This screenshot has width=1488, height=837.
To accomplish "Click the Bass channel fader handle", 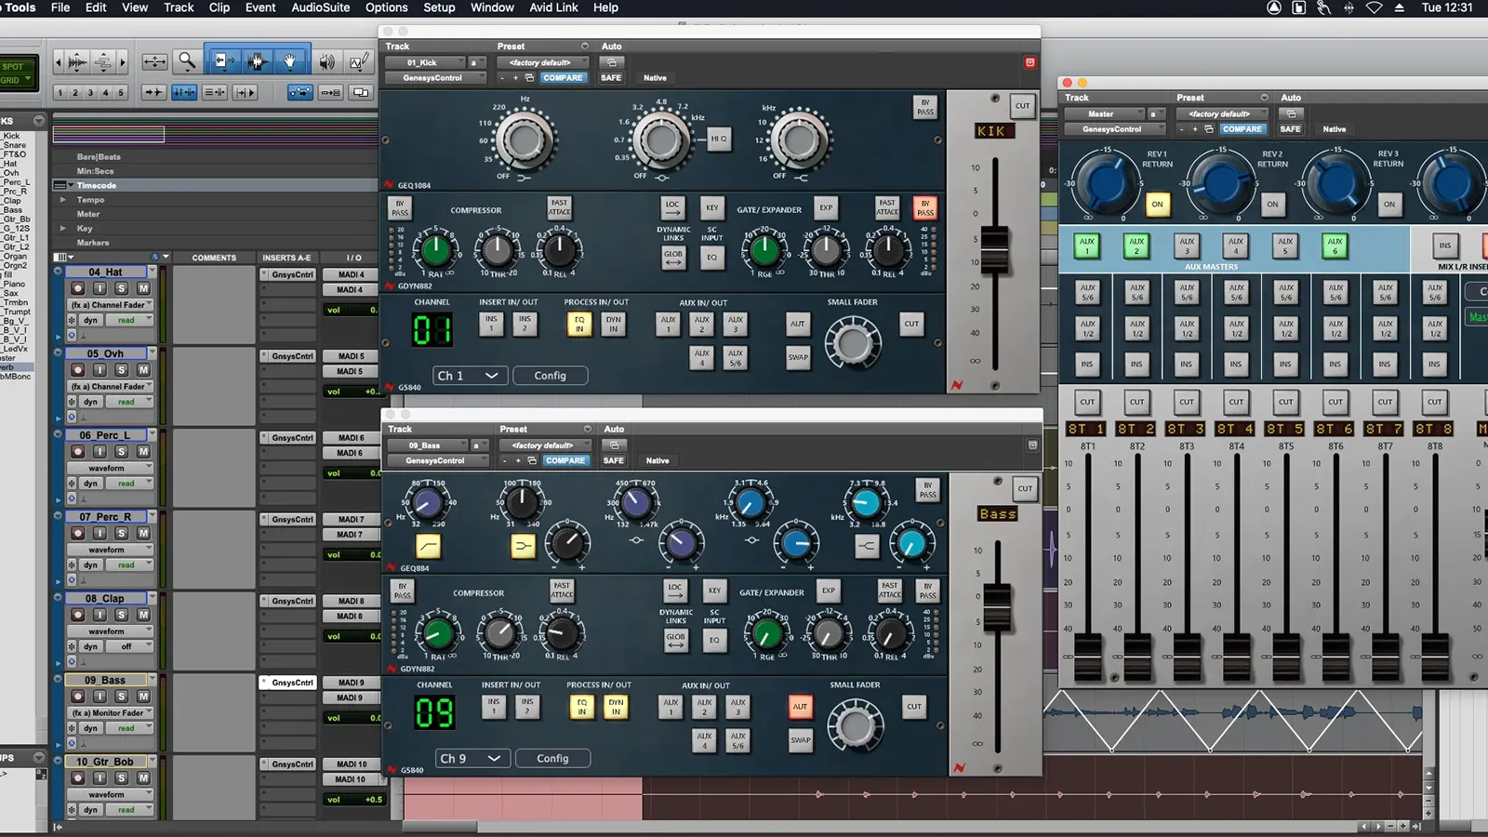I will (997, 607).
